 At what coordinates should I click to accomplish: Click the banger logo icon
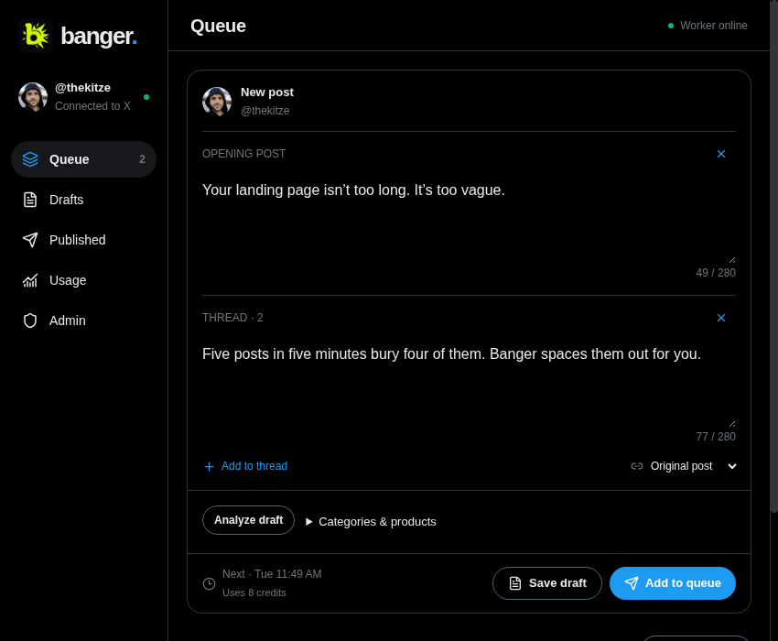(x=36, y=36)
